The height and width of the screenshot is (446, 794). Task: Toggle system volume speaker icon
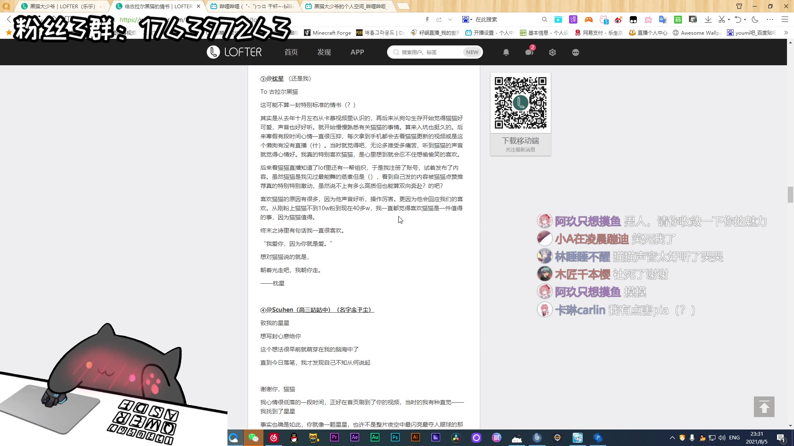(x=722, y=438)
